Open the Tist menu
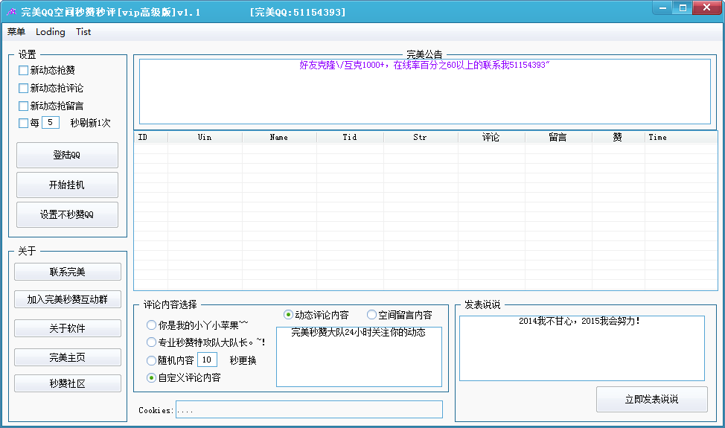725x428 pixels. pyautogui.click(x=83, y=32)
